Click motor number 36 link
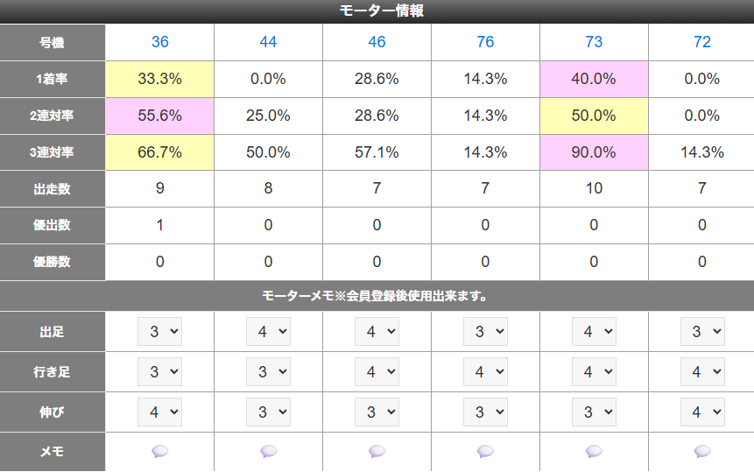This screenshot has width=754, height=472. [x=159, y=42]
